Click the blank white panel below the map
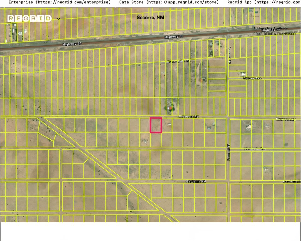The height and width of the screenshot is (241, 301). [x=150, y=232]
